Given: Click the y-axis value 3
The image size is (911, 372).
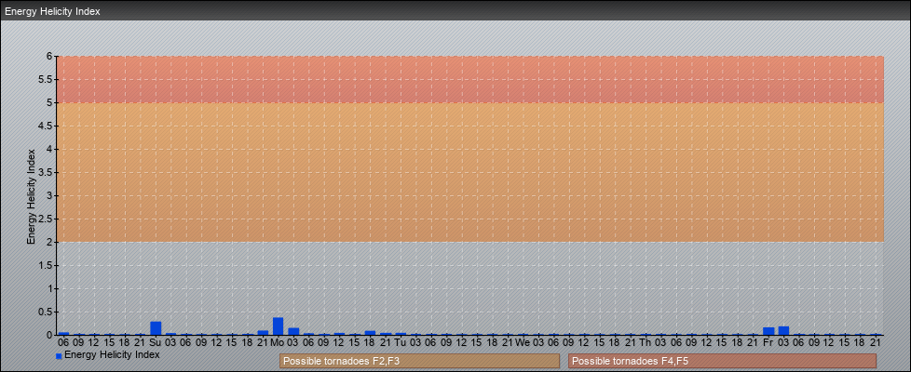Looking at the screenshot, I should 50,195.
